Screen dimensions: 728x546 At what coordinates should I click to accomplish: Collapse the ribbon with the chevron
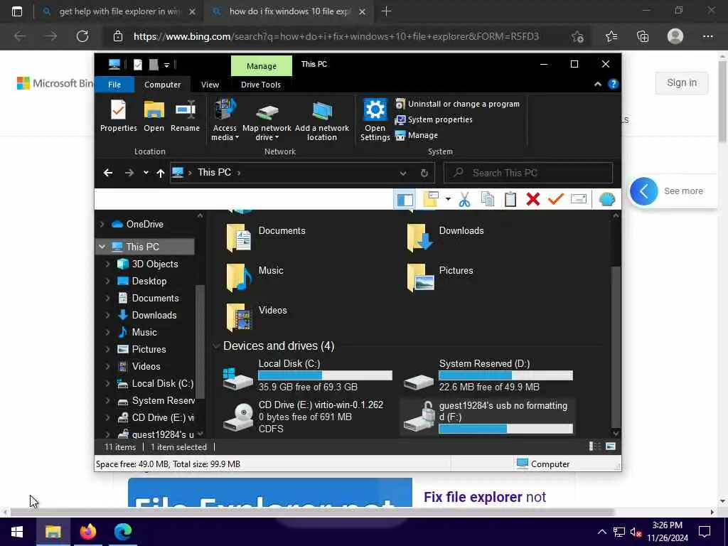[x=597, y=84]
